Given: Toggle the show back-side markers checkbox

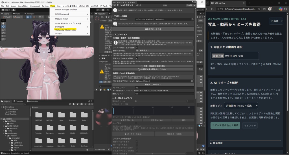Looking at the screenshot, I should pyautogui.click(x=137, y=148).
